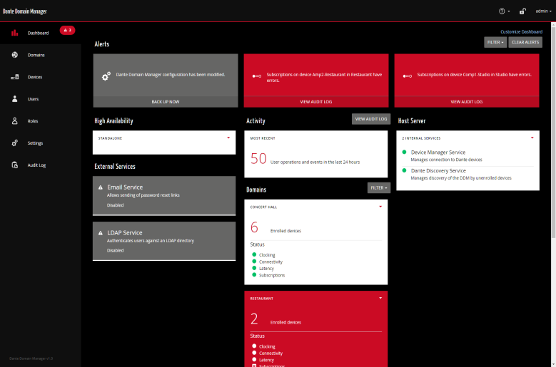The image size is (556, 367).
Task: Click the Email Service card
Action: click(x=164, y=196)
